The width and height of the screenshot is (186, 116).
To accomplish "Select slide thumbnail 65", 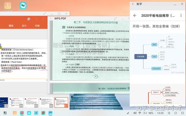I will [31, 102].
